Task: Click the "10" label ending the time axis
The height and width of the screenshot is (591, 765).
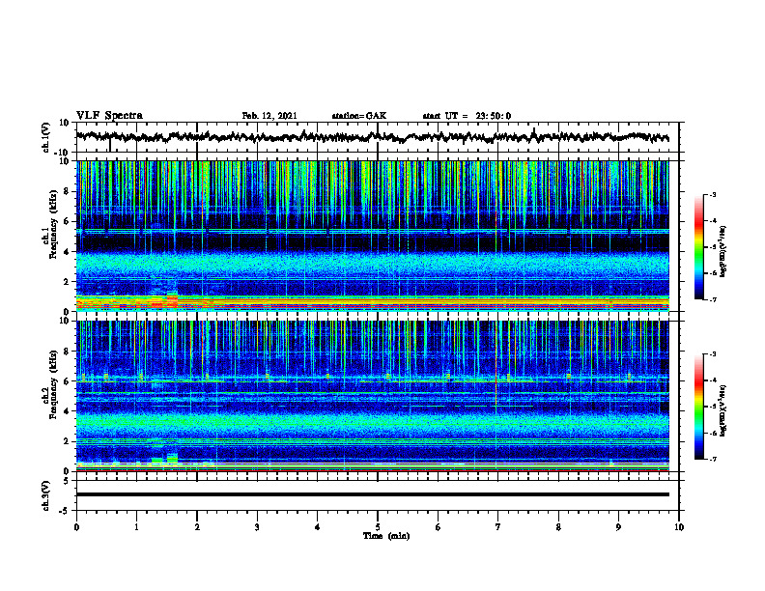Action: tap(679, 527)
